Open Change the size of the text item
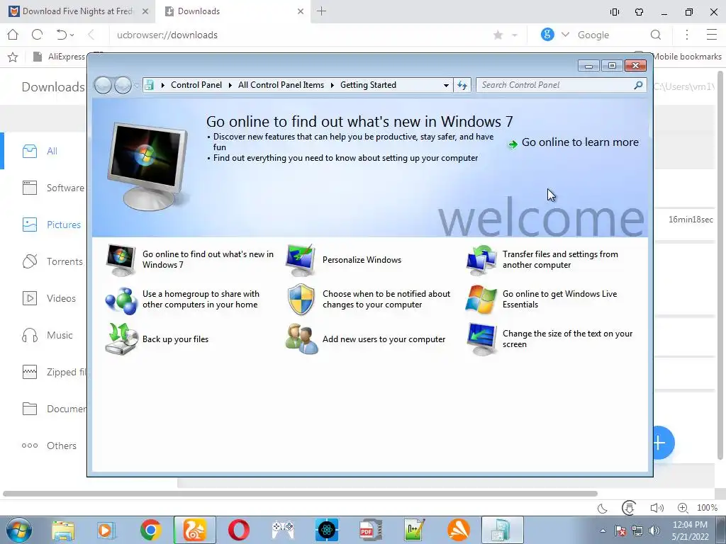Image resolution: width=726 pixels, height=544 pixels. [549, 339]
